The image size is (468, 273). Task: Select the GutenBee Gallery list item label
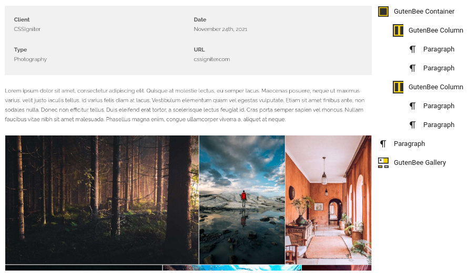(420, 162)
